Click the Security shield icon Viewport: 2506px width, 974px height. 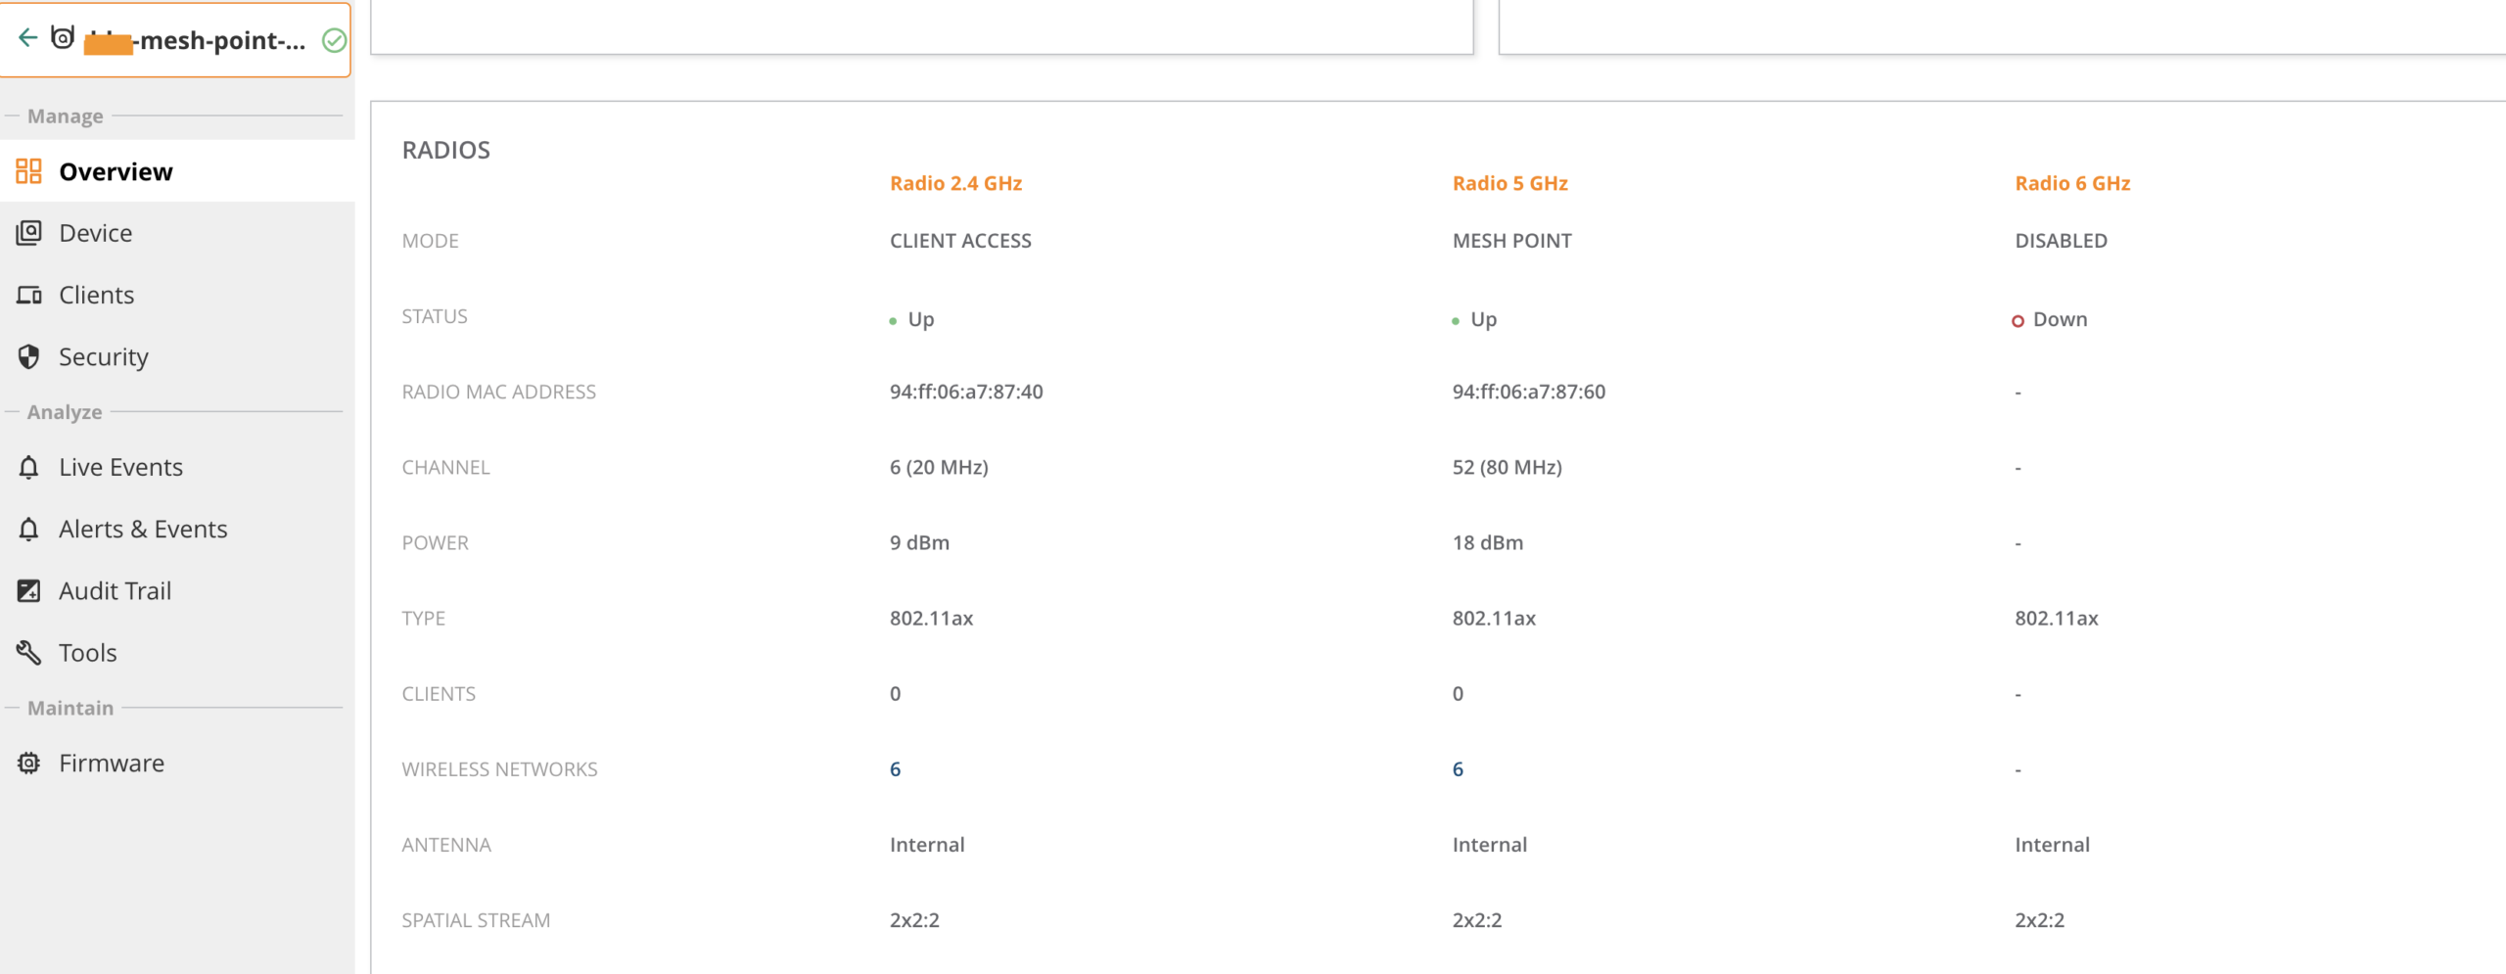pos(28,357)
